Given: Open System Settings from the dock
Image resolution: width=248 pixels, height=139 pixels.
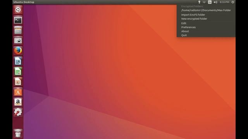Looking at the screenshot, I should (x=18, y=112).
